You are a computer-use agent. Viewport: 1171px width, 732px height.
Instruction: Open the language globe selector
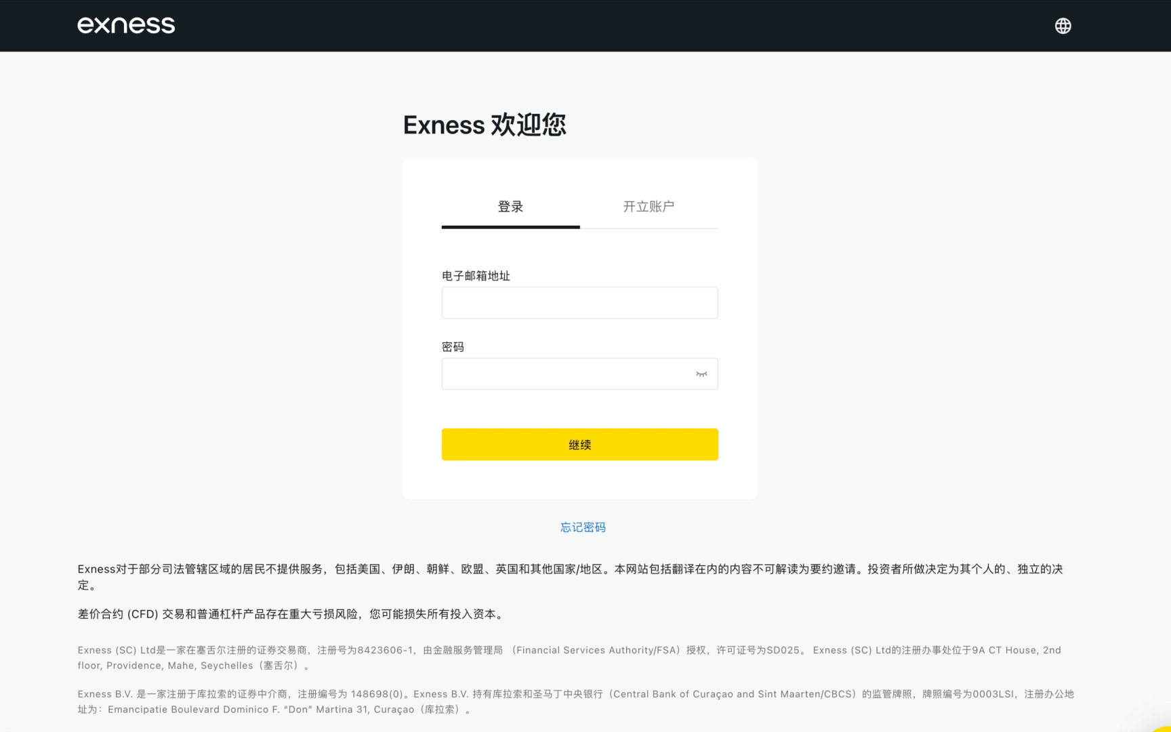coord(1063,26)
